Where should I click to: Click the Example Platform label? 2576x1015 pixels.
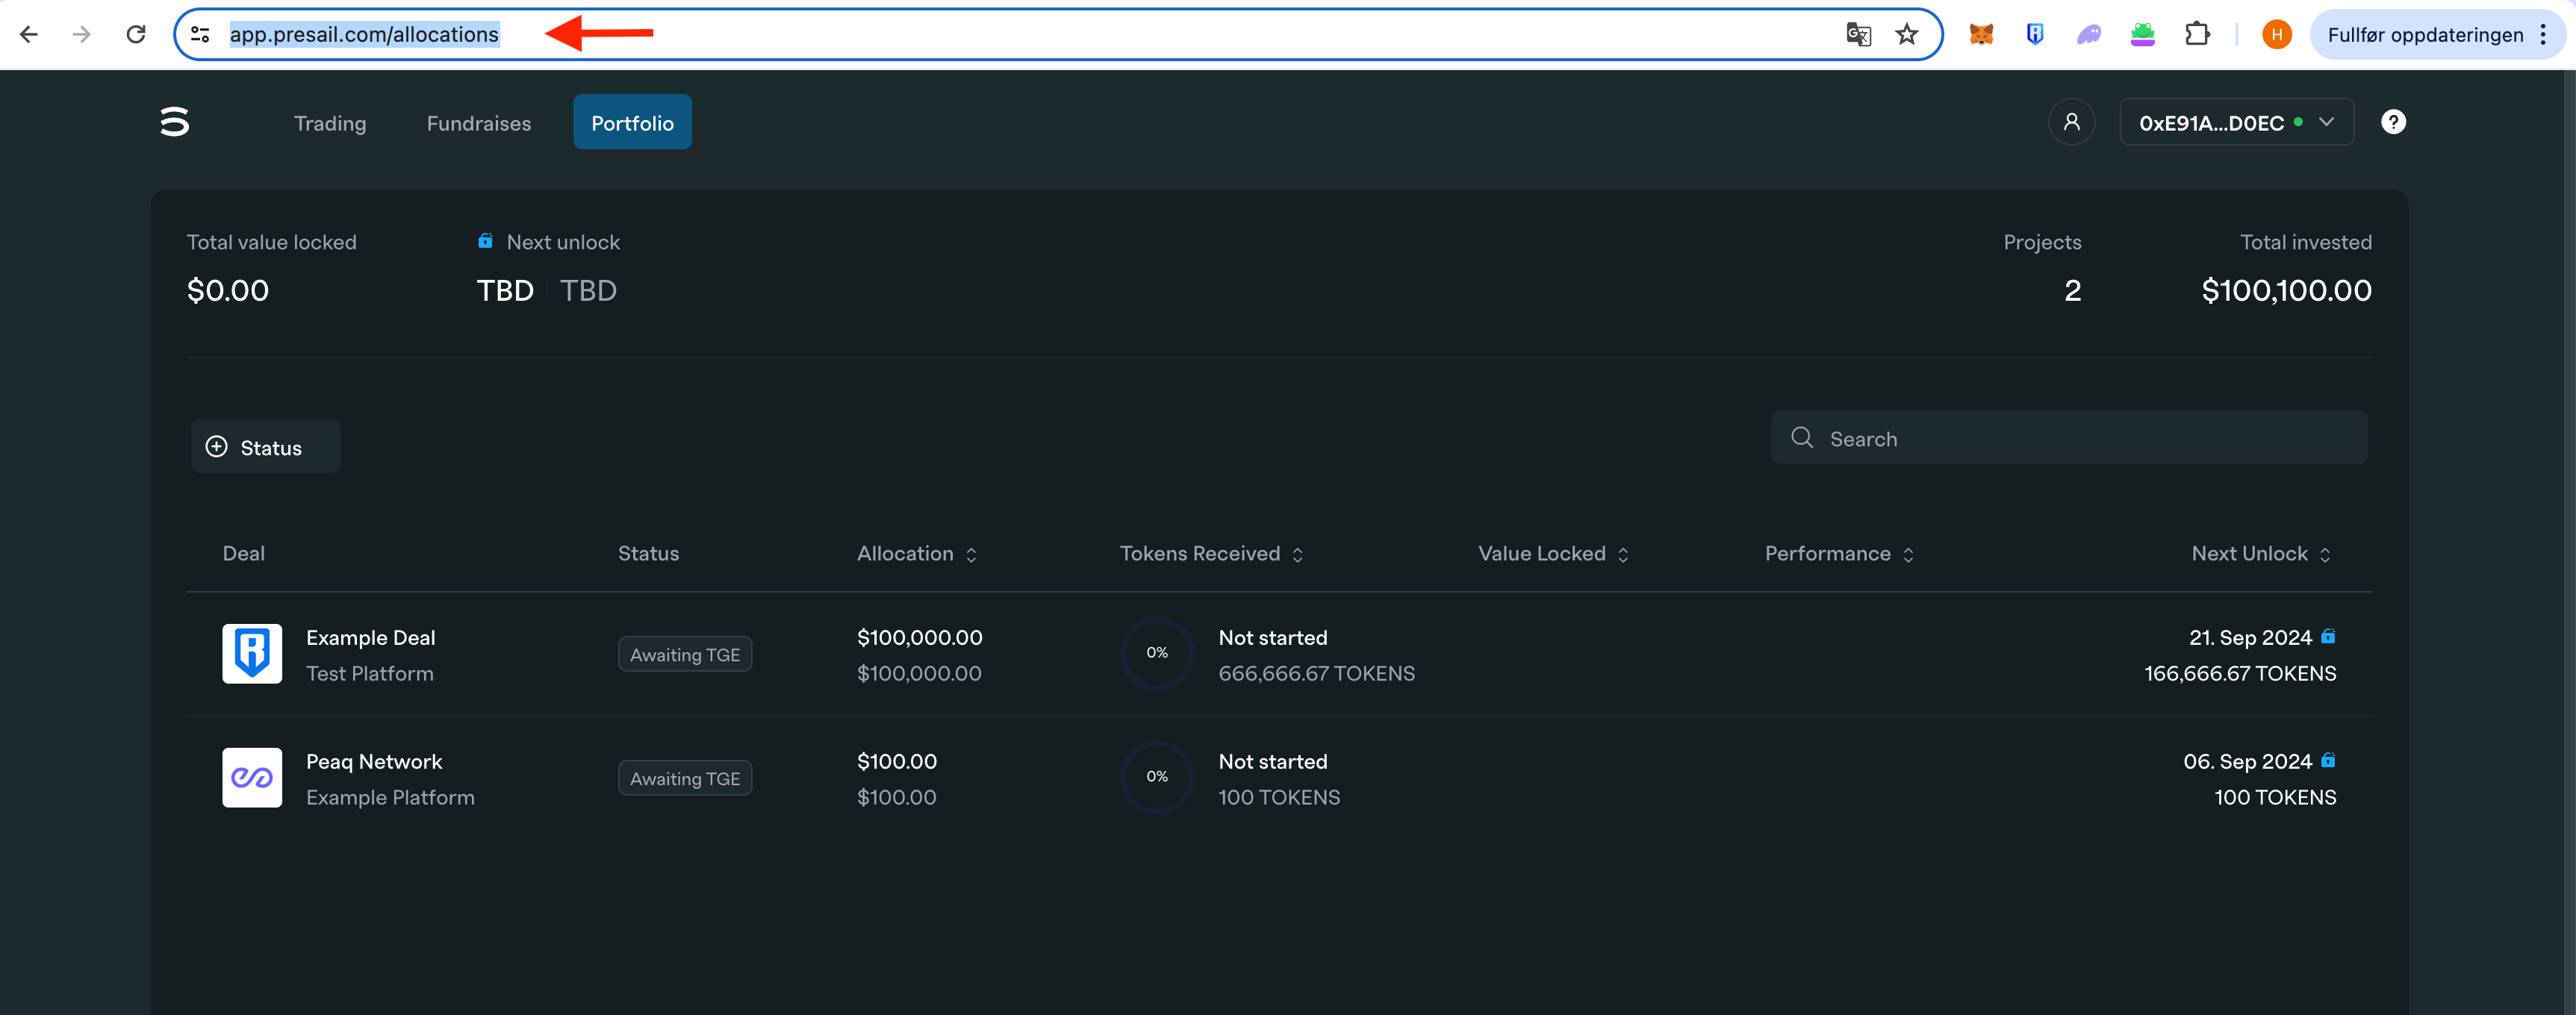[x=390, y=798]
